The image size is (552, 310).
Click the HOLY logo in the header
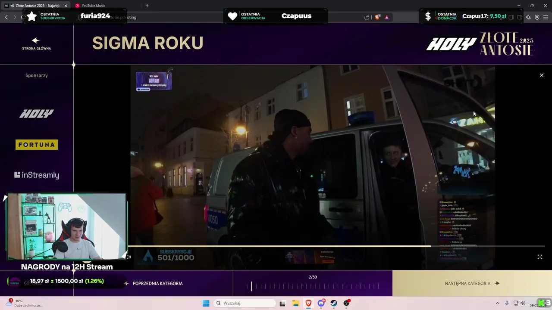(x=452, y=44)
